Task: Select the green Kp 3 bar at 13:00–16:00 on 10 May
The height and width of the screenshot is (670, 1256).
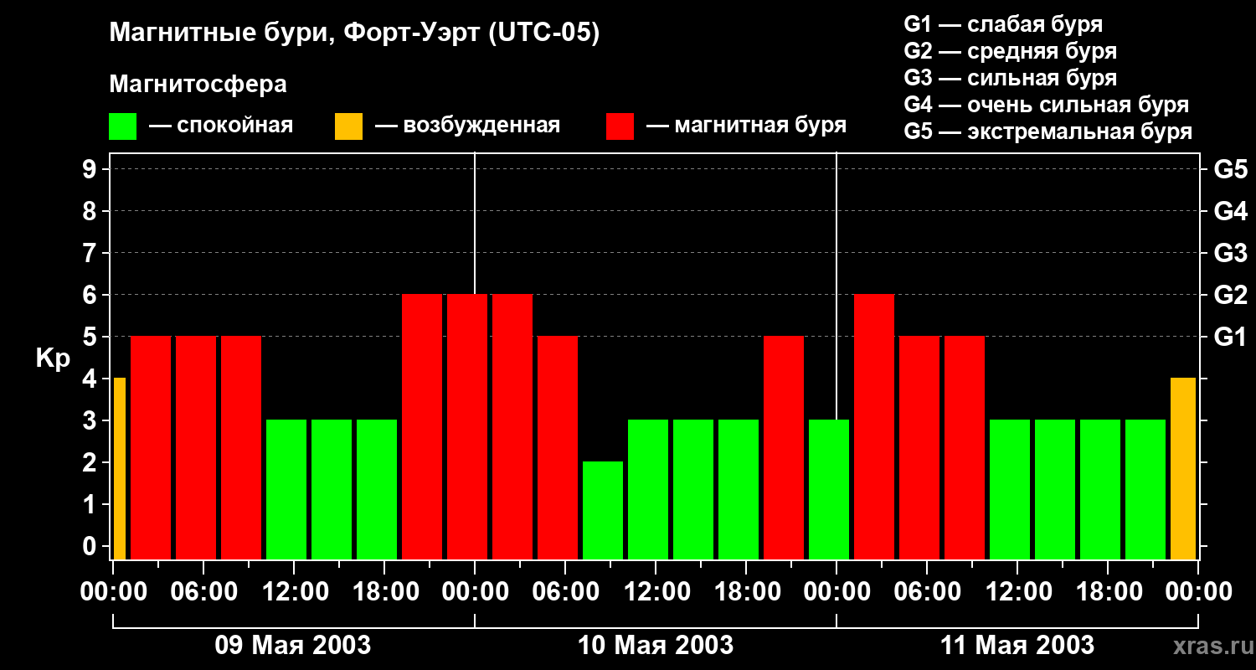Action: [x=693, y=490]
